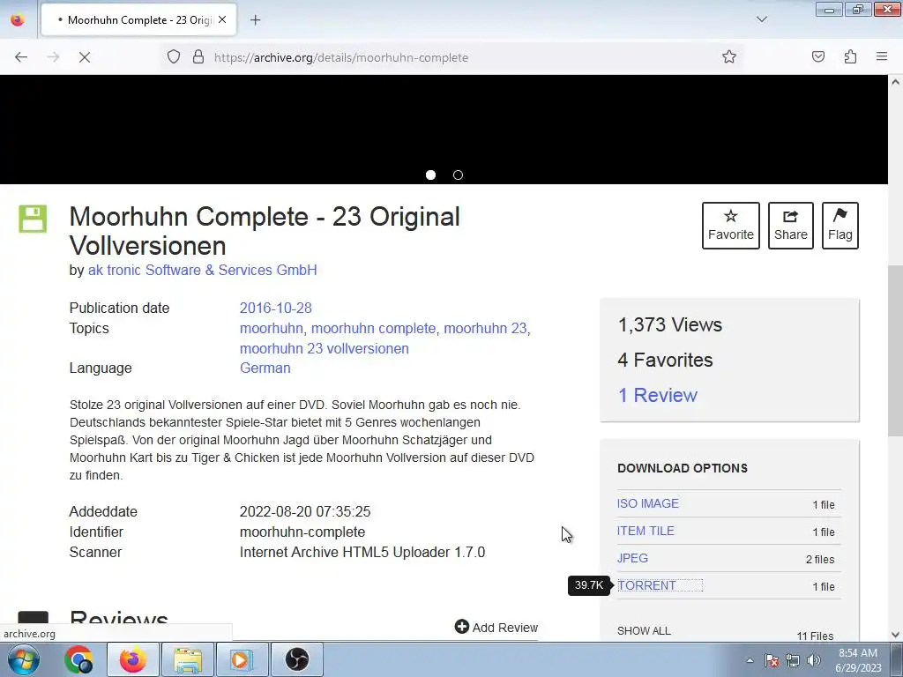Screen dimensions: 903x677
Task: Open Chrome from the taskbar
Action: coord(78,659)
